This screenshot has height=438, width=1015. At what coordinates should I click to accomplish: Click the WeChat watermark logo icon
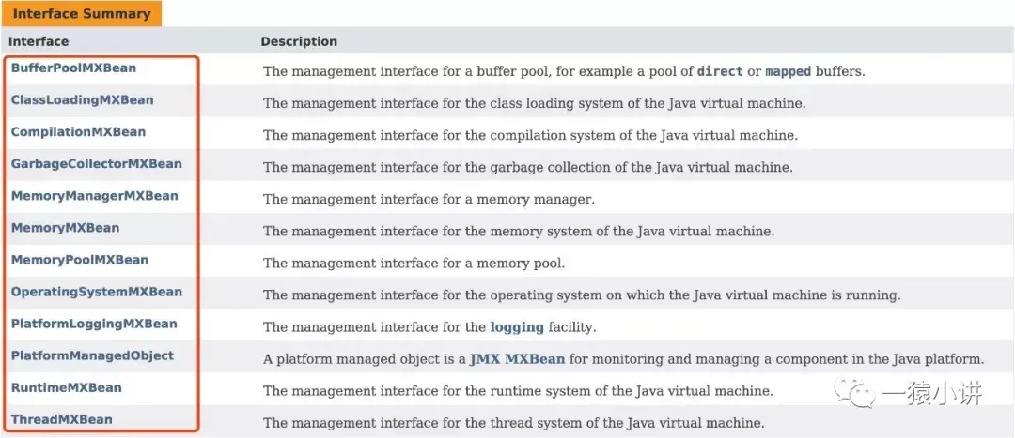[x=863, y=394]
